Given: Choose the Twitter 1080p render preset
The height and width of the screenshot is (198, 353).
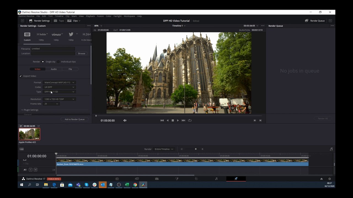Looking at the screenshot, I should [x=71, y=34].
